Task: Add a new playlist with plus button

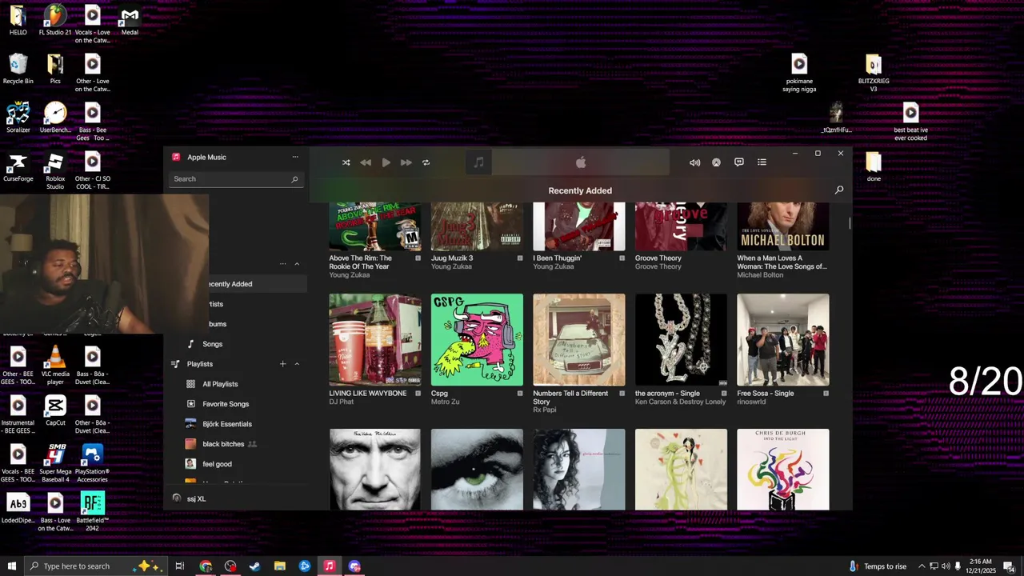Action: tap(282, 364)
